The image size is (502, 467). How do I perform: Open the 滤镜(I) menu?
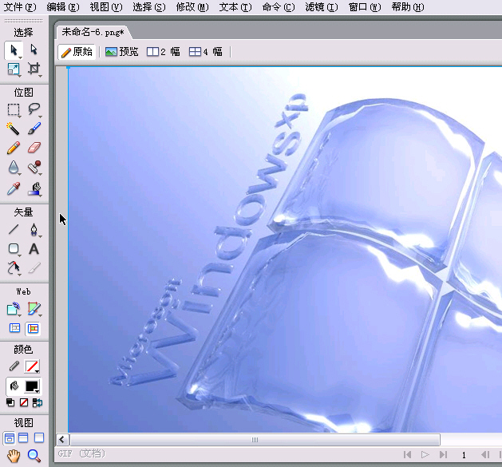(322, 6)
